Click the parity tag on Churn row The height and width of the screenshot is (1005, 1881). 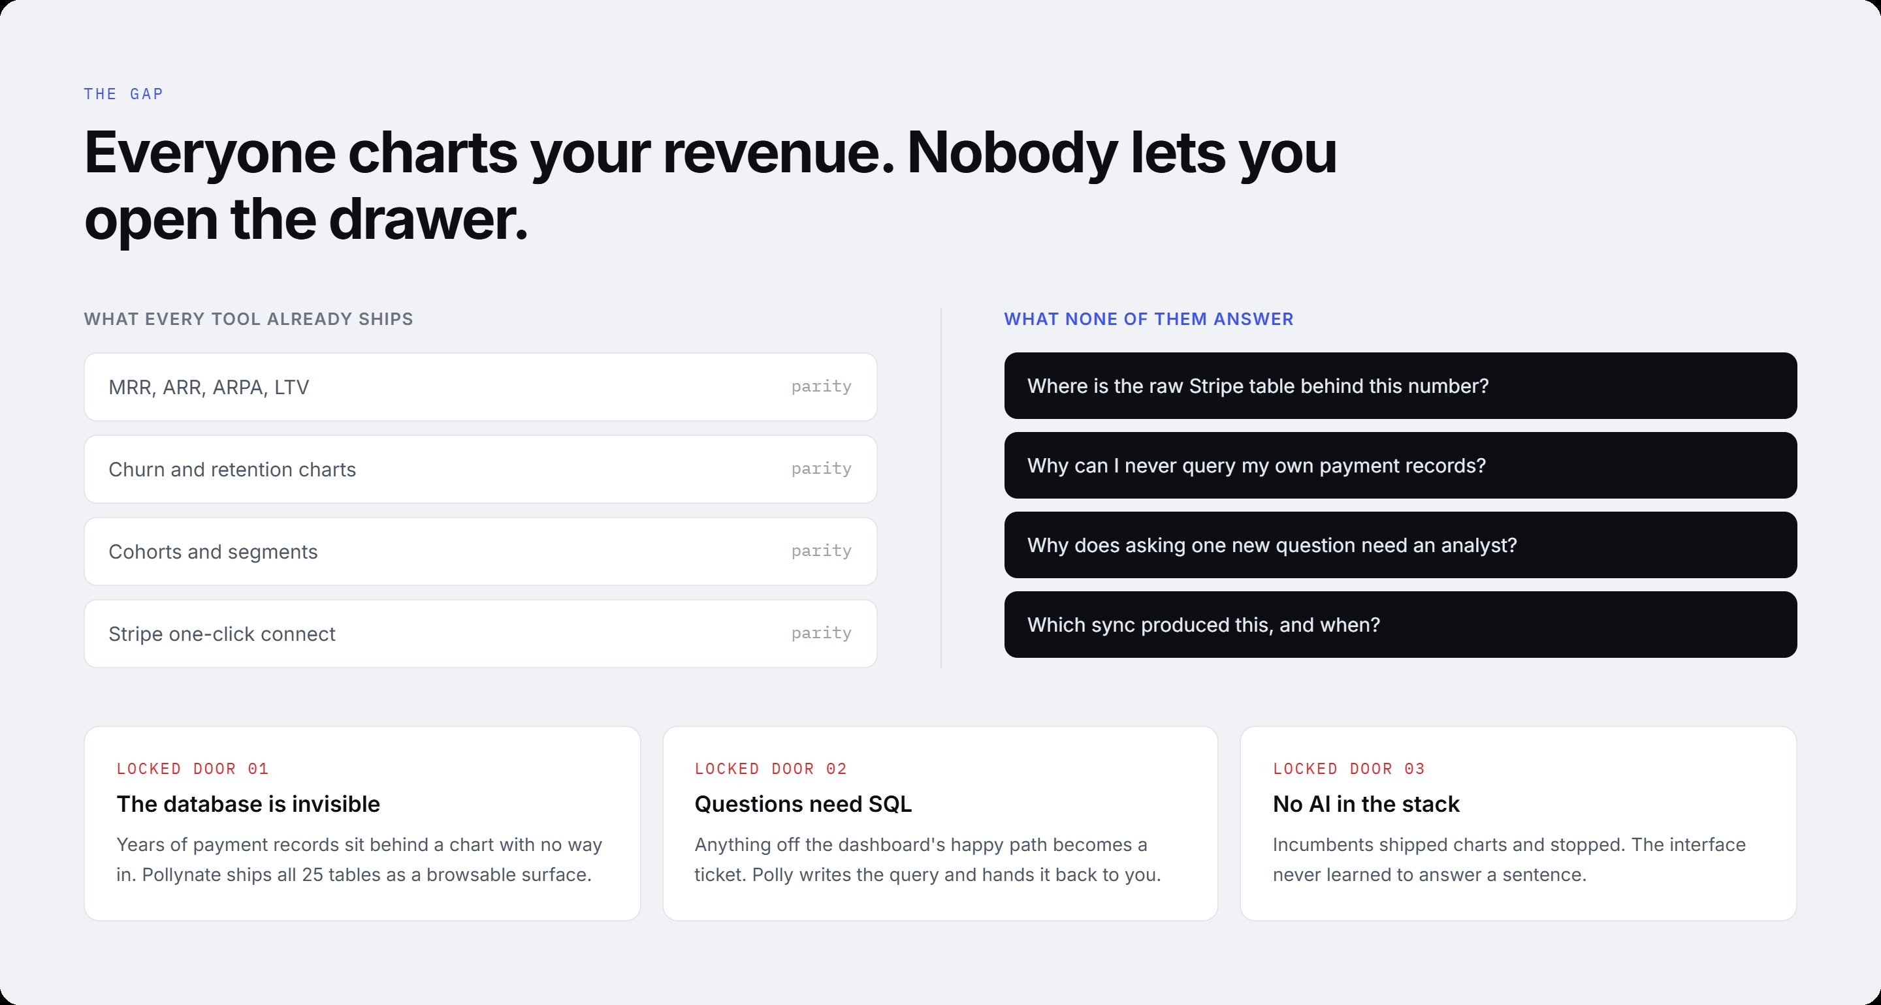[x=822, y=469]
